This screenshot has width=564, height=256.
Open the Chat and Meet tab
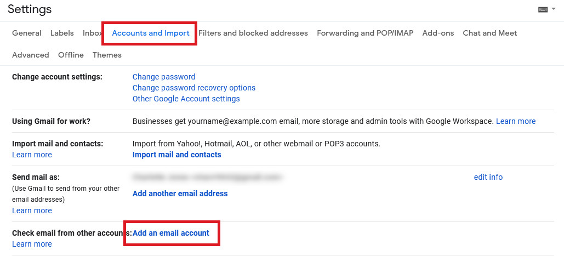click(x=490, y=33)
